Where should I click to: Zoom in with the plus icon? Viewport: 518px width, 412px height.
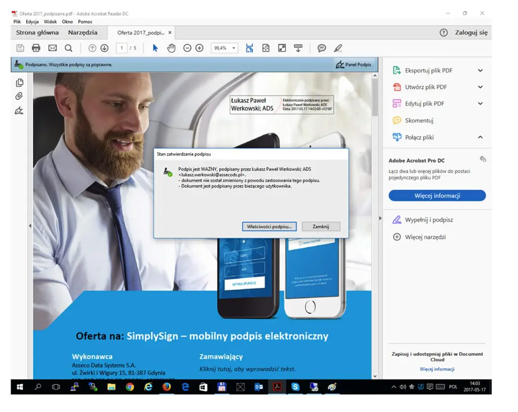coord(199,48)
